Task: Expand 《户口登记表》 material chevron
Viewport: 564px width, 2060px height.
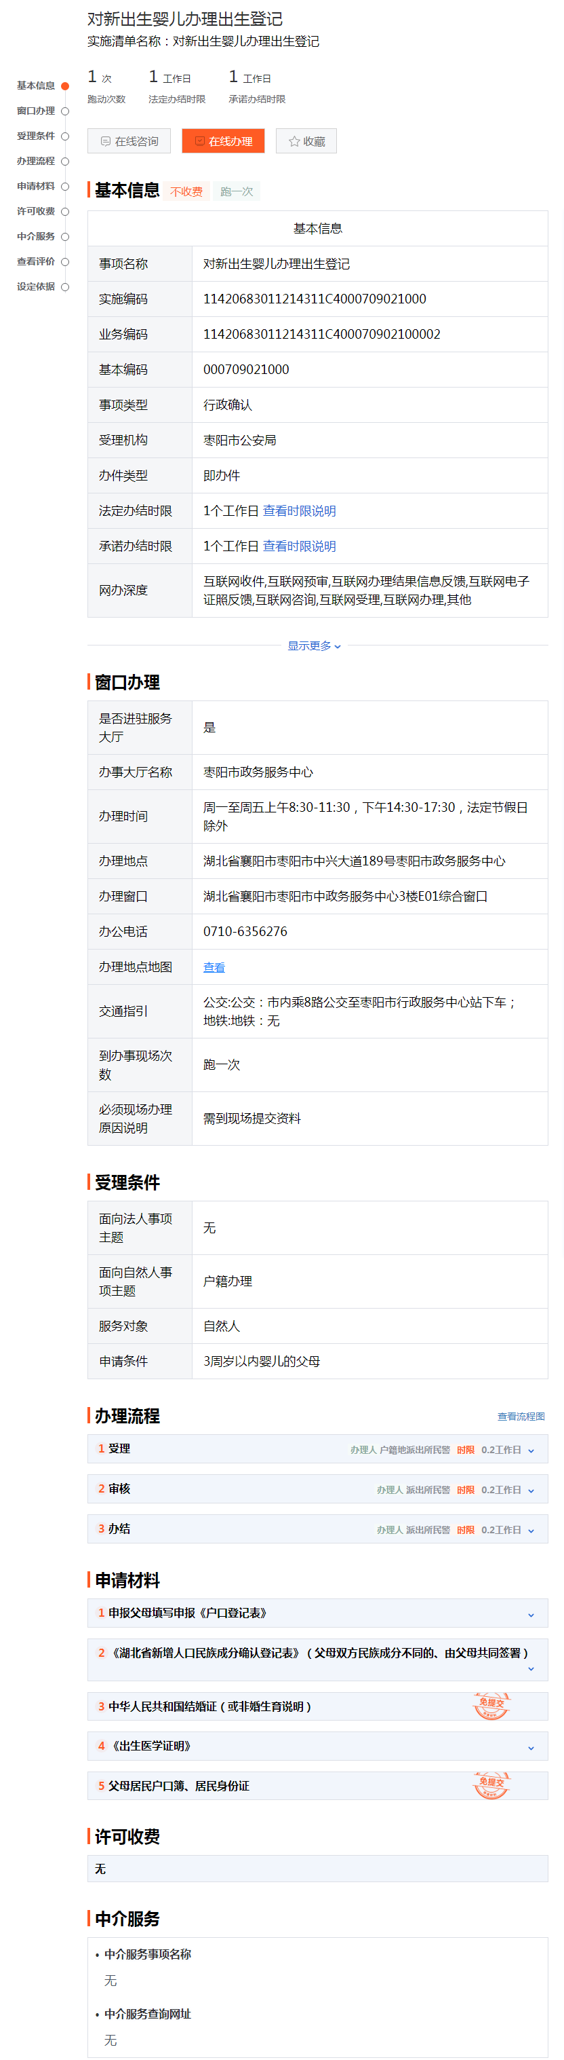Action: pyautogui.click(x=531, y=1615)
